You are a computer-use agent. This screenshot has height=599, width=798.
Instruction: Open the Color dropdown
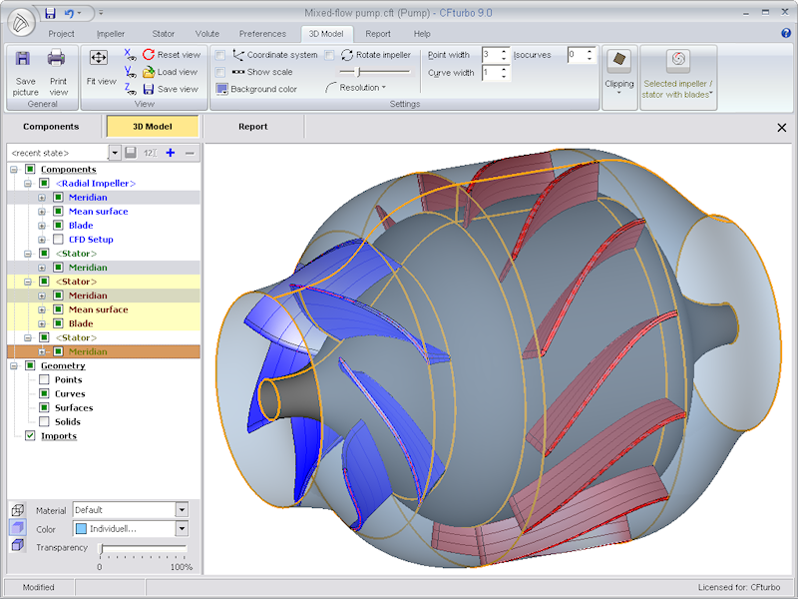[182, 529]
